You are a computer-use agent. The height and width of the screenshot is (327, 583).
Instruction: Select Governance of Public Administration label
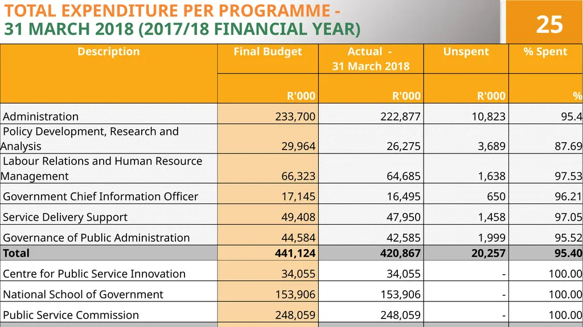point(96,238)
